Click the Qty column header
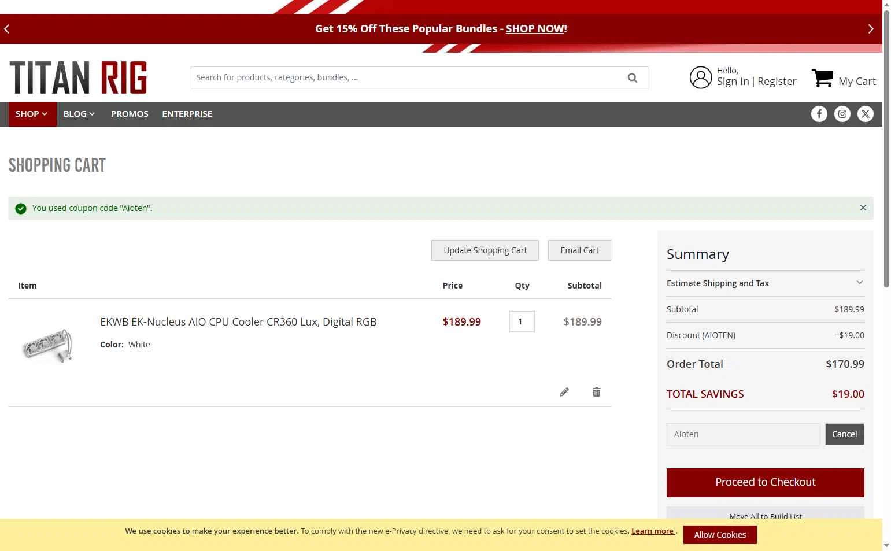The image size is (891, 551). (522, 286)
